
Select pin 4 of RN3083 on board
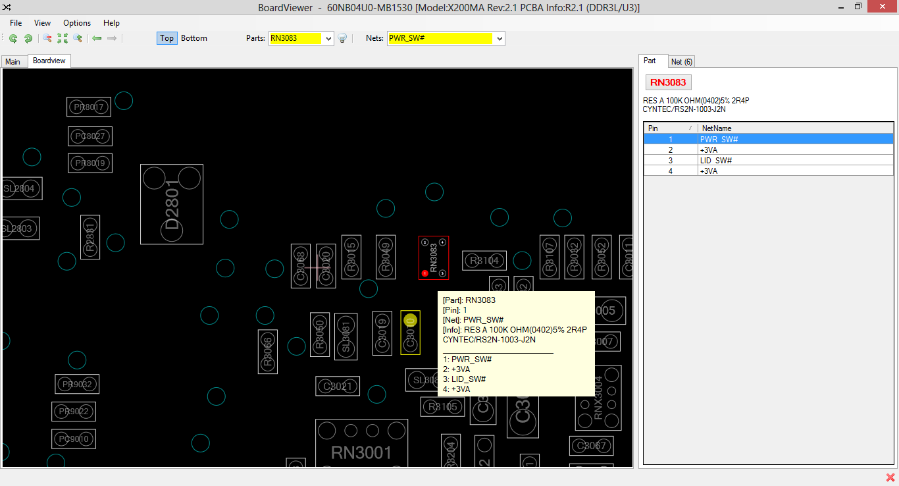(x=443, y=242)
